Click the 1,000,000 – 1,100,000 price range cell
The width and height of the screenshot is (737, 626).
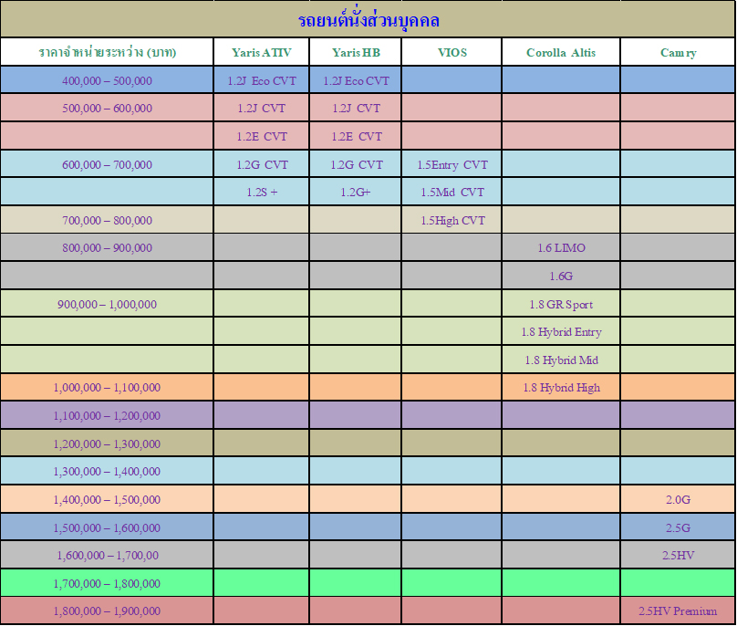107,387
